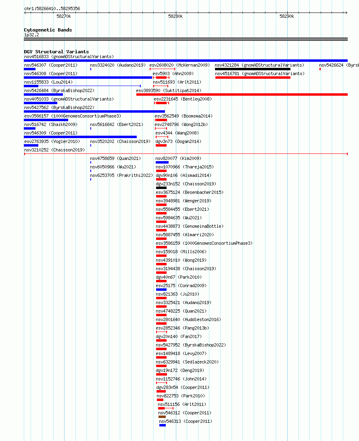
Task: Click the black nsv4321284 variant bar
Action: tap(253, 69)
